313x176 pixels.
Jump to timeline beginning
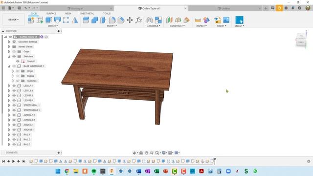tap(3, 161)
